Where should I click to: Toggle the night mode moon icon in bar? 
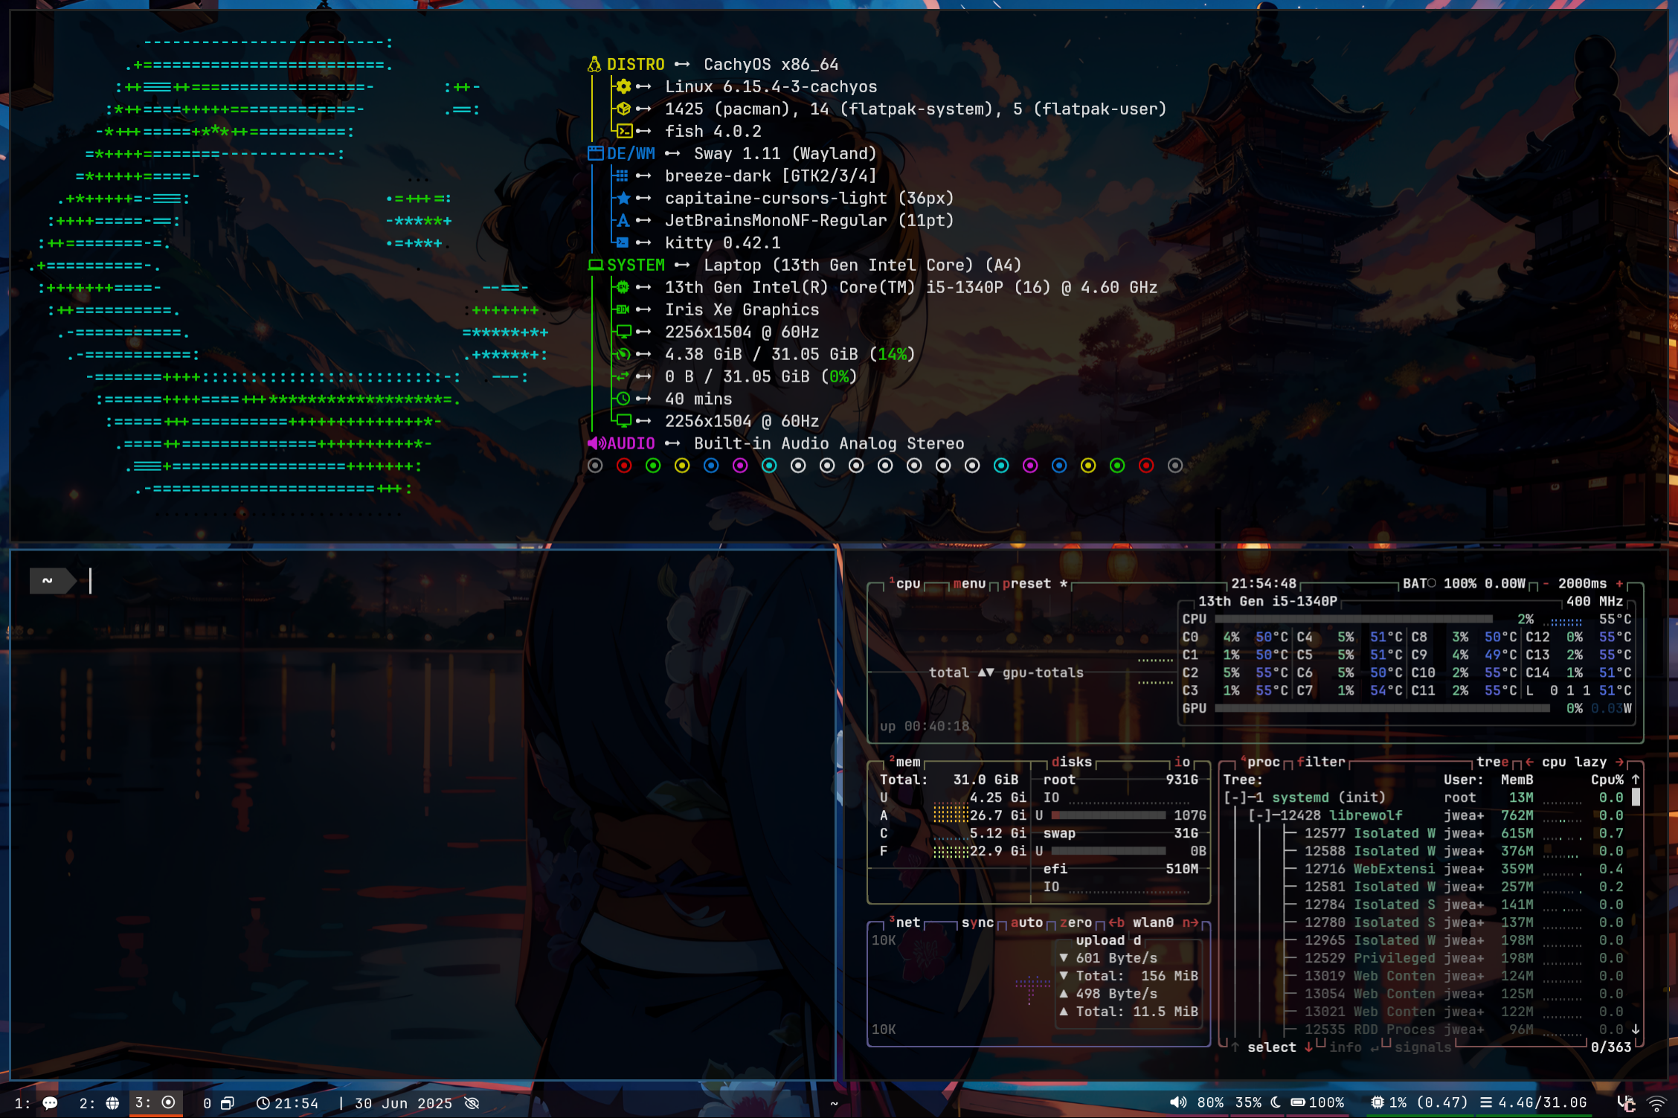[x=1276, y=1102]
